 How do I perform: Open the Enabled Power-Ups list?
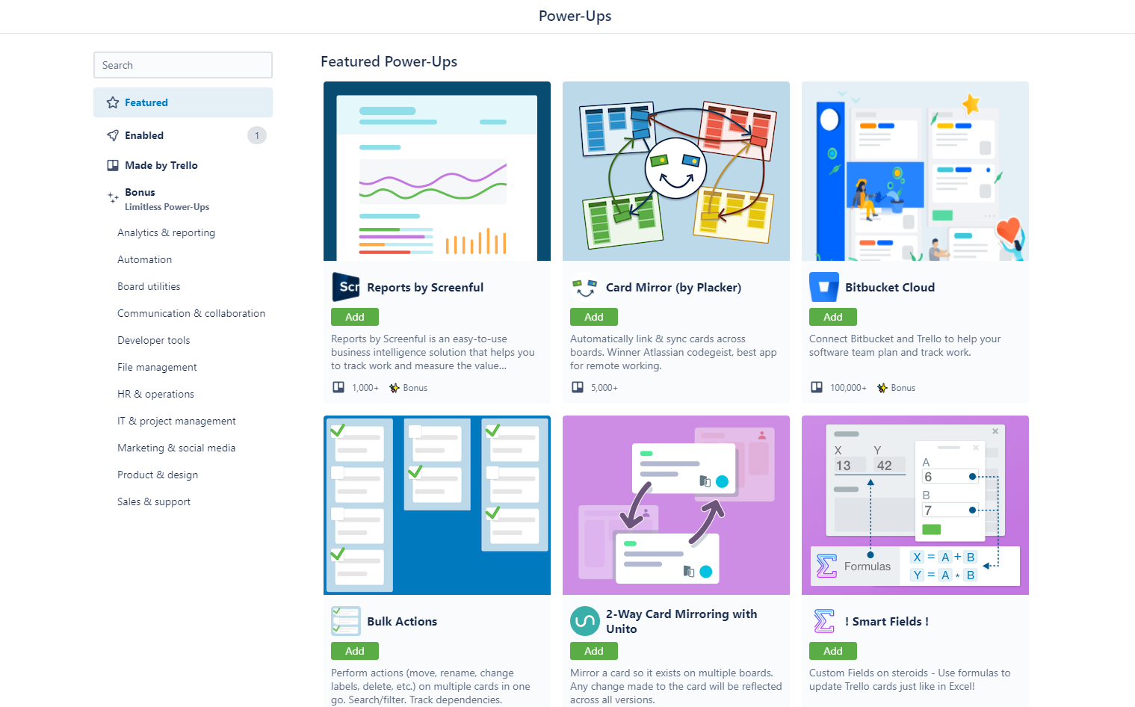[183, 135]
